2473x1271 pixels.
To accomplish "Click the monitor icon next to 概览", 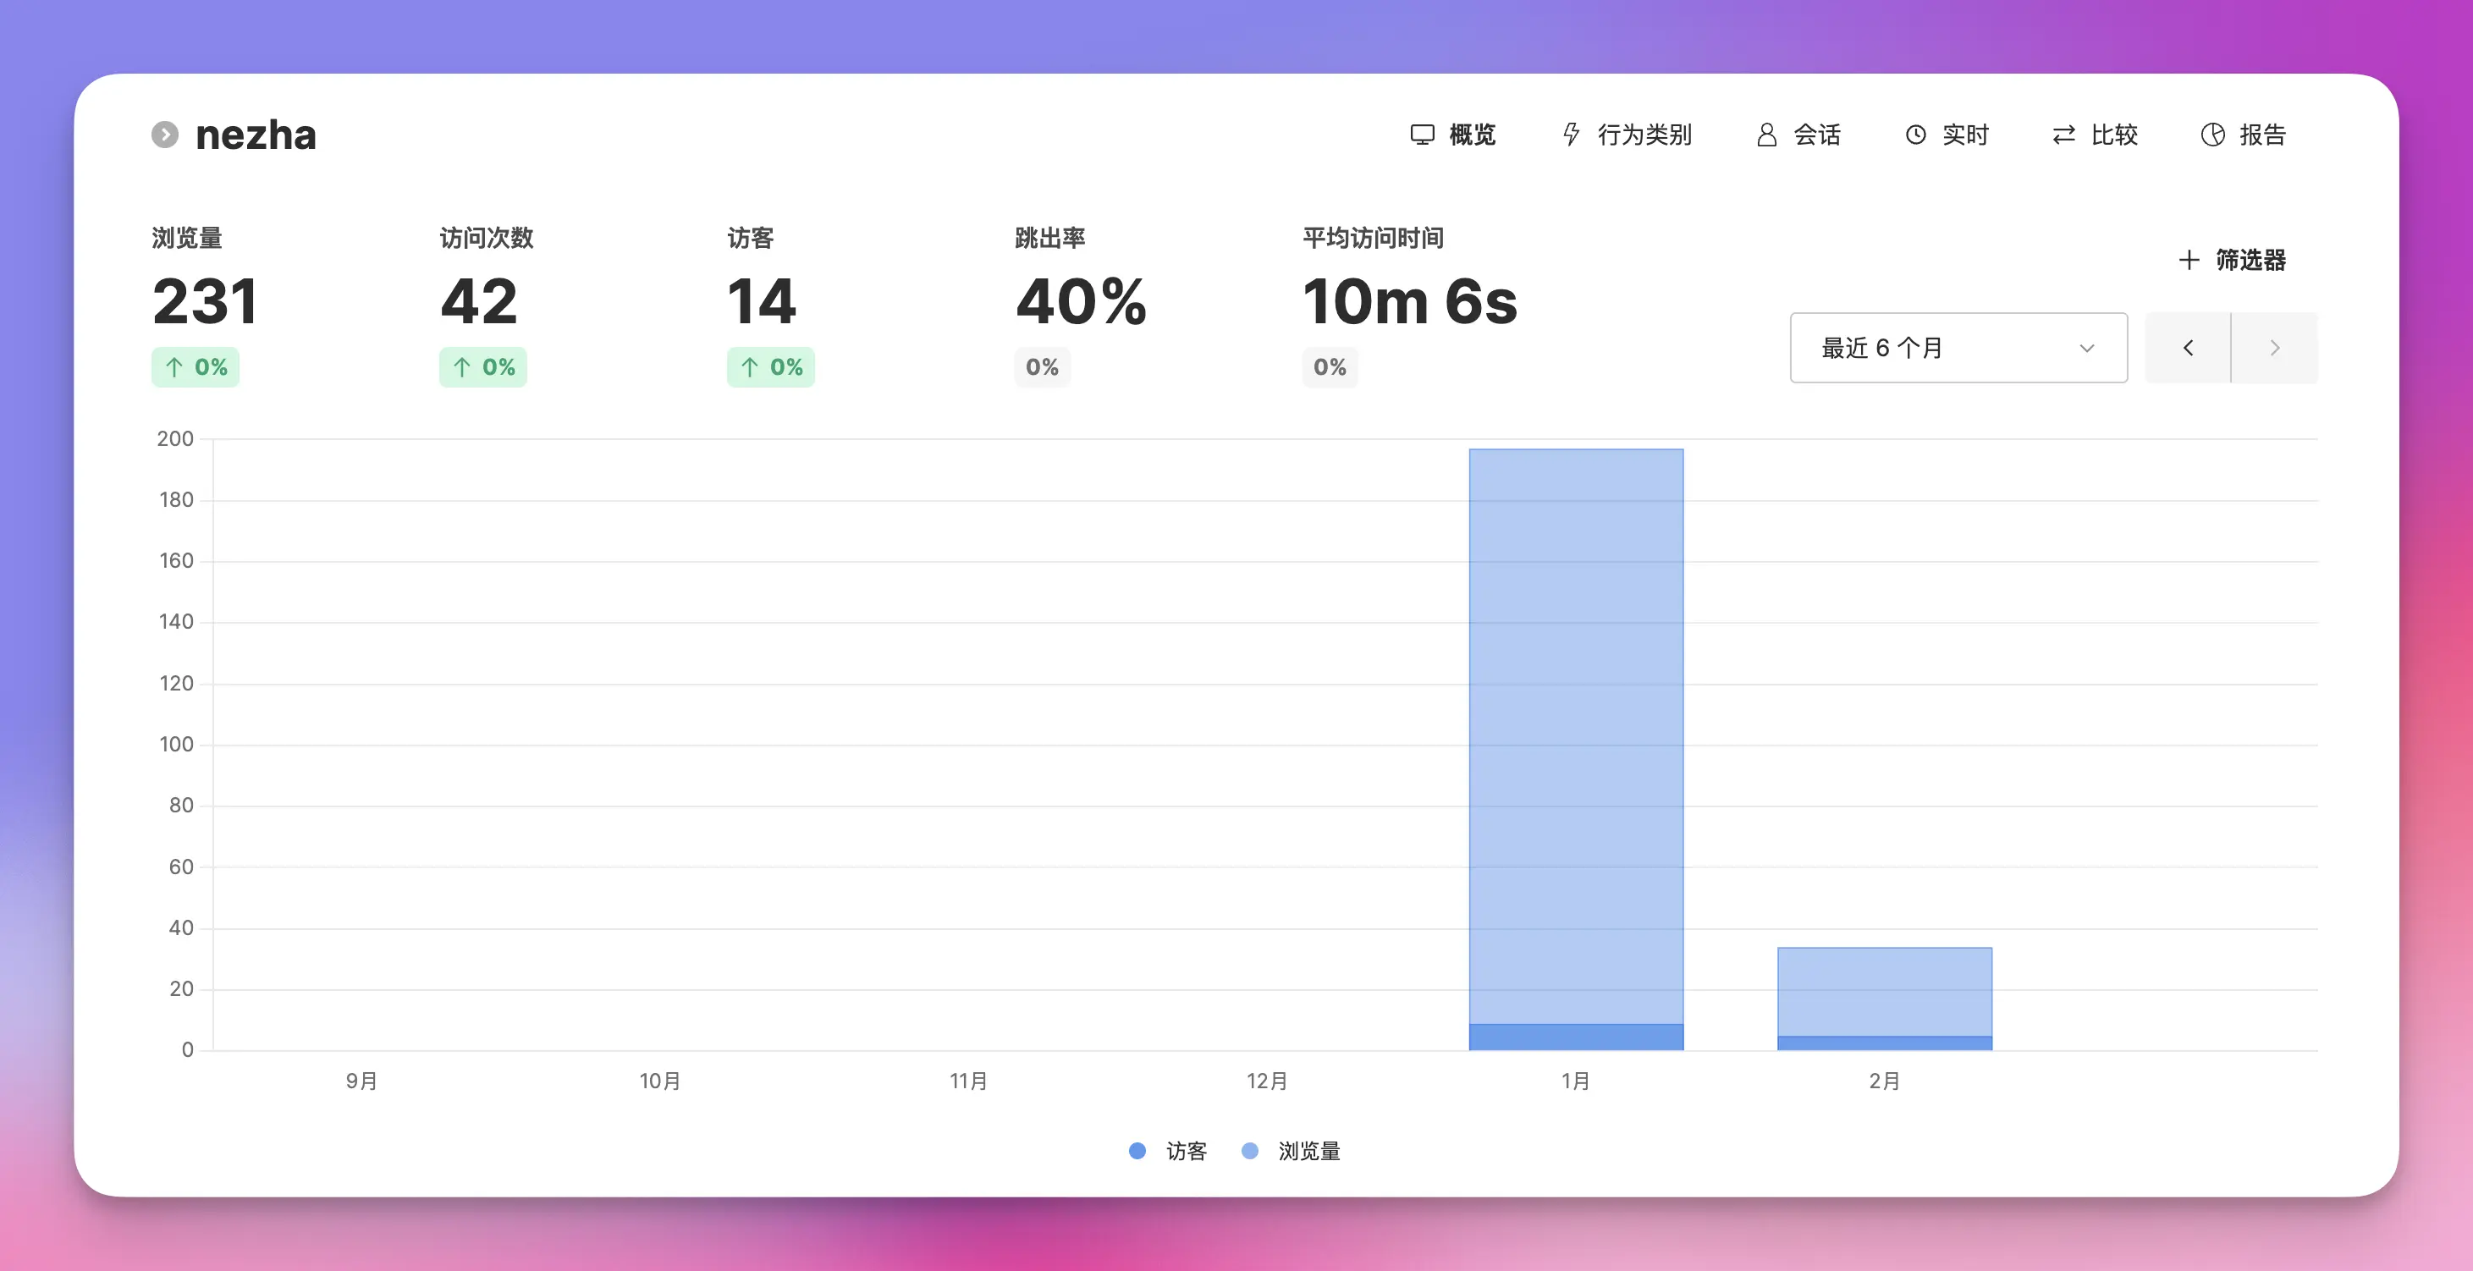I will pyautogui.click(x=1422, y=135).
